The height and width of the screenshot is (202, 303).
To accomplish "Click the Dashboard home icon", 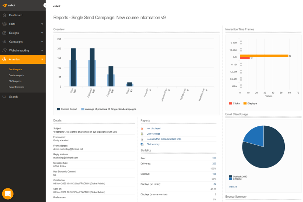I will pos(4,15).
